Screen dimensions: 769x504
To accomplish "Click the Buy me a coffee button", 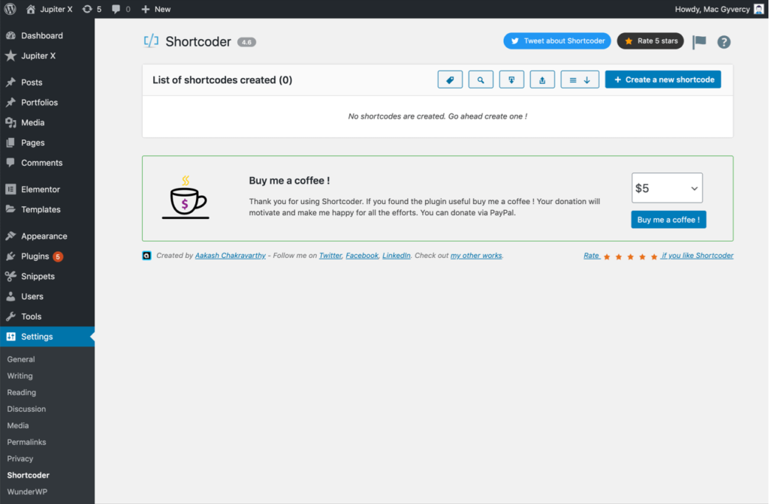I will pyautogui.click(x=668, y=220).
